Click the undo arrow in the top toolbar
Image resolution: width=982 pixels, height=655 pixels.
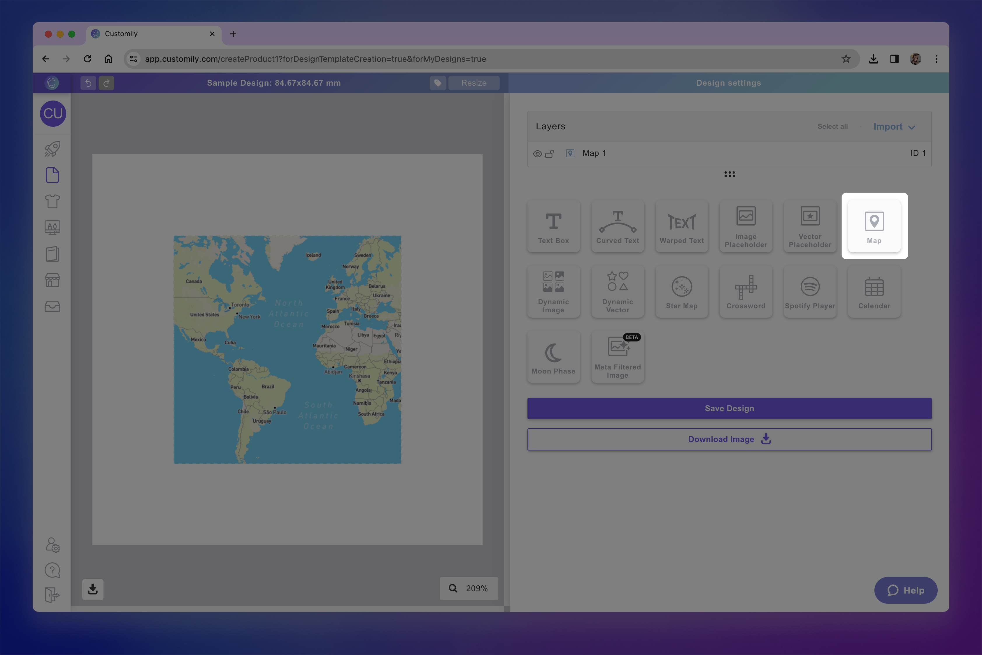88,83
